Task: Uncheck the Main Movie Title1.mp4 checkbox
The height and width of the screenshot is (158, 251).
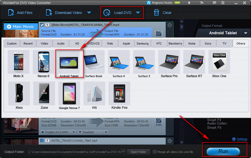Action: [x=42, y=25]
